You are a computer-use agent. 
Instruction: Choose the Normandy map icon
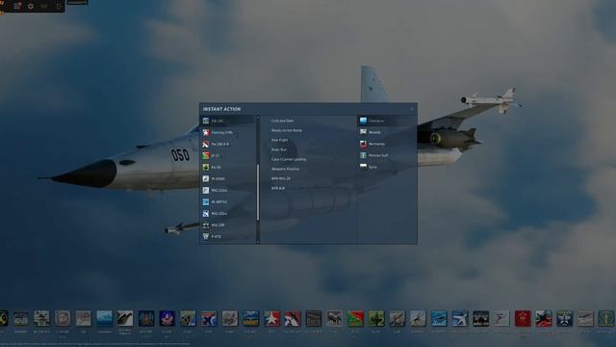[x=363, y=144]
